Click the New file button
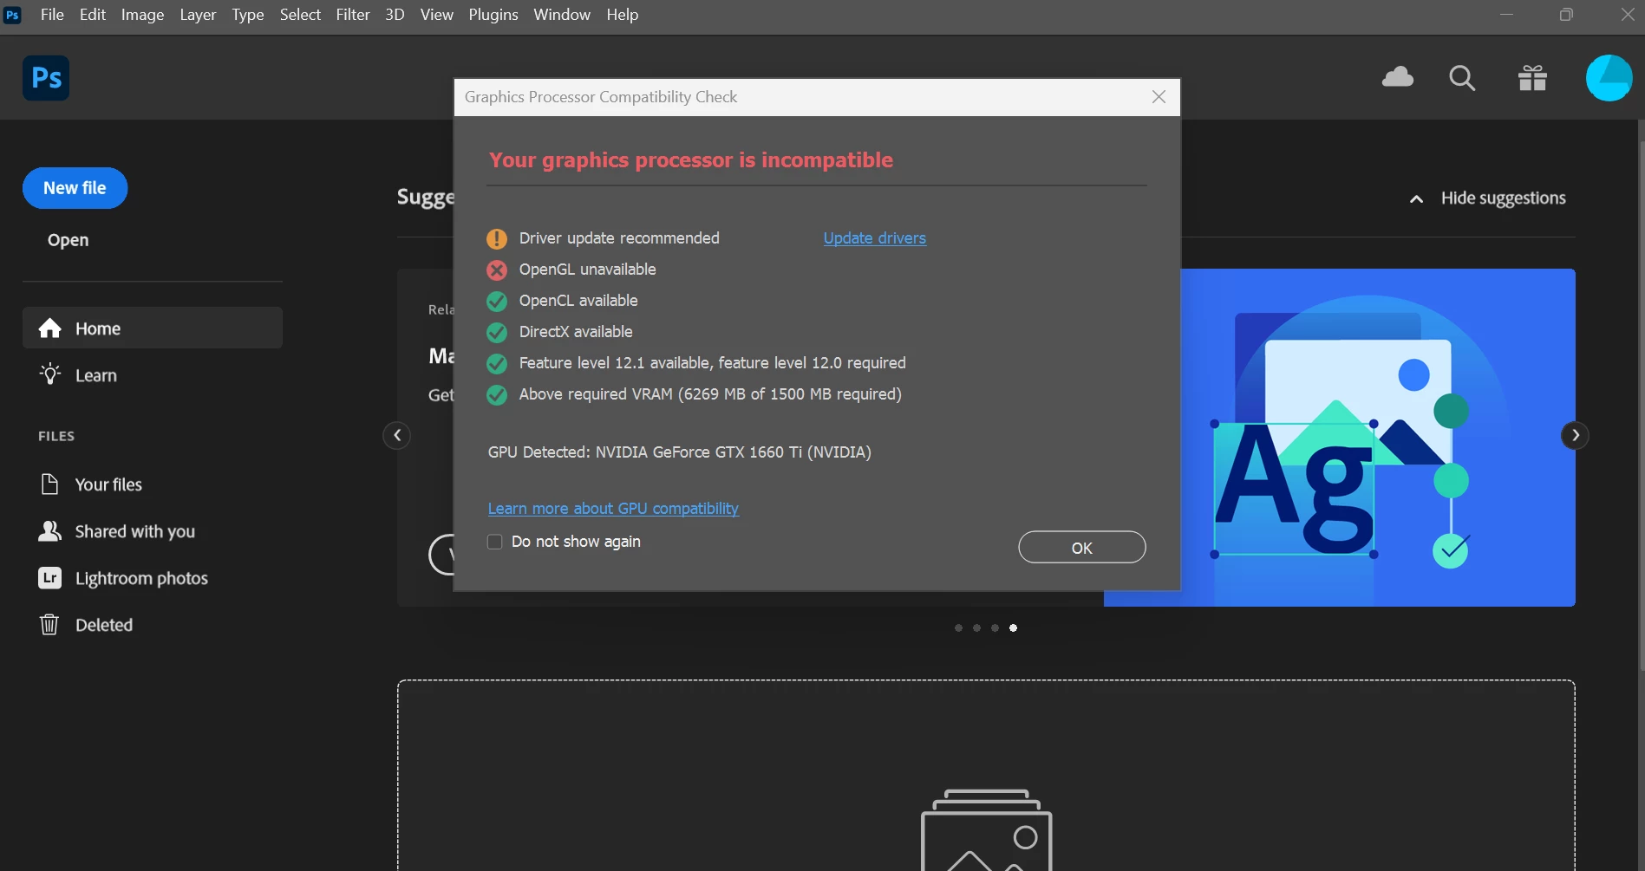Screen dimensions: 1645x871 75,188
